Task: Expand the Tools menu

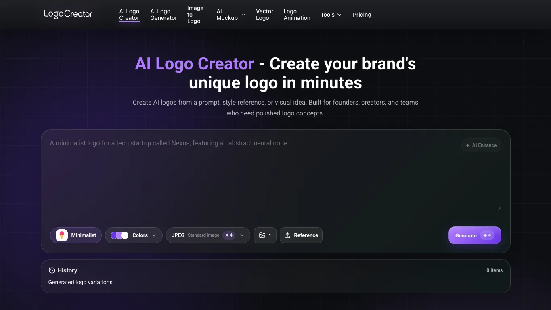Action: (x=331, y=15)
